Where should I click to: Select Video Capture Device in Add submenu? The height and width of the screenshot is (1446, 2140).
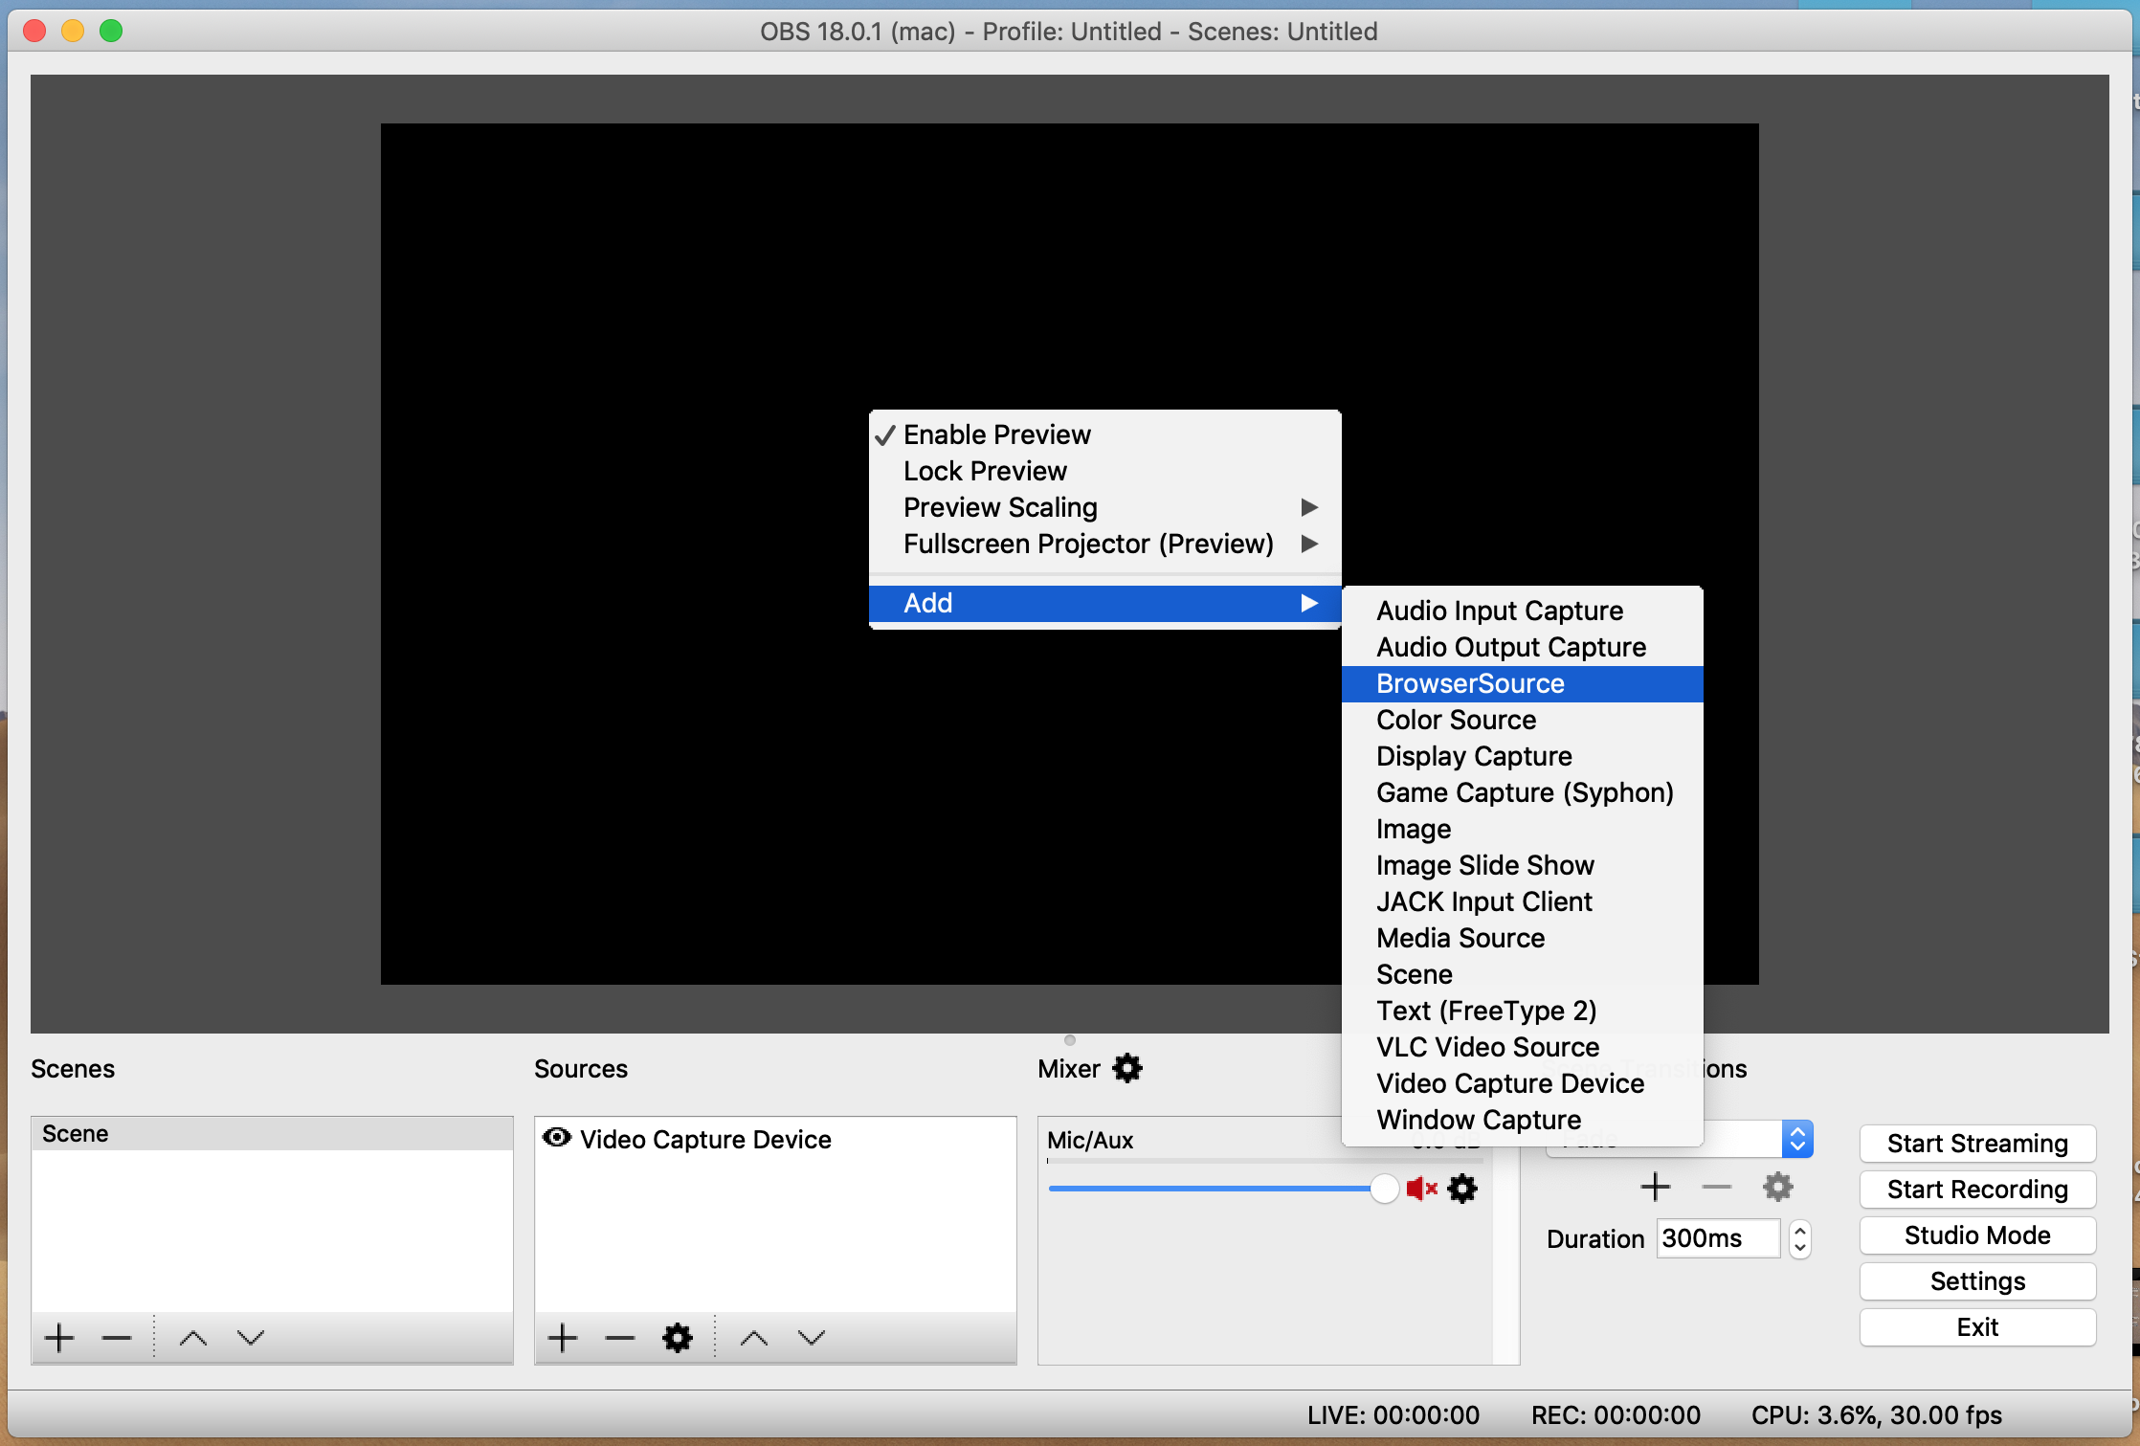[1522, 1083]
